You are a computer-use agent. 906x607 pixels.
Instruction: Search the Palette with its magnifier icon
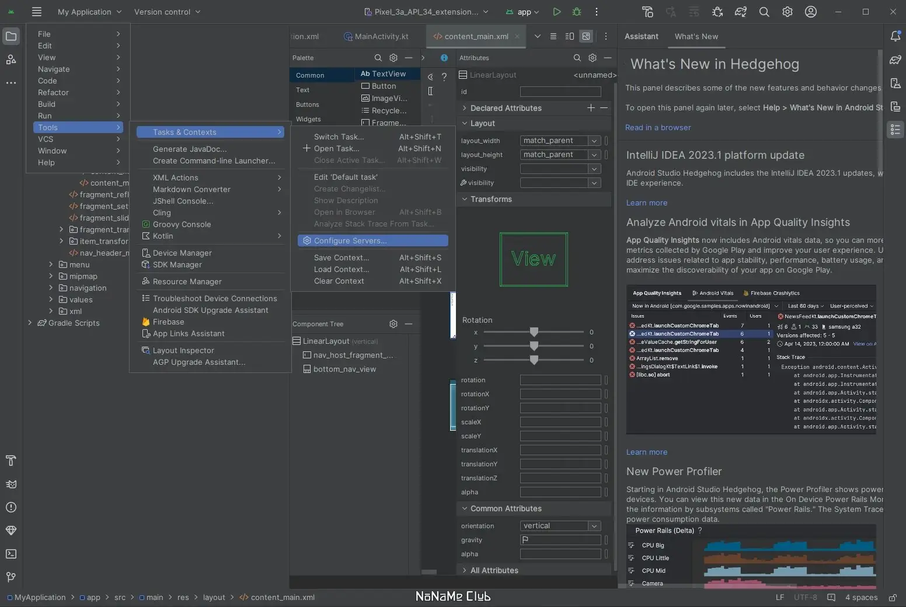coord(378,58)
